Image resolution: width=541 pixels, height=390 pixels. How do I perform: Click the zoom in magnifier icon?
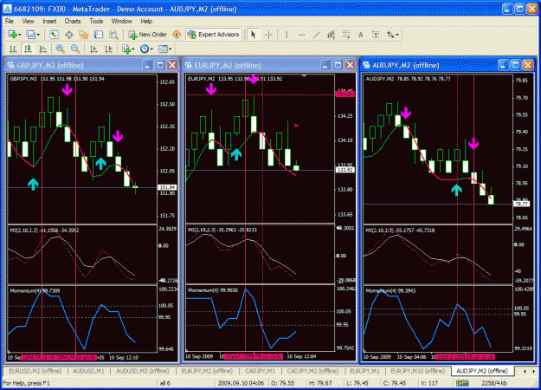(61, 49)
